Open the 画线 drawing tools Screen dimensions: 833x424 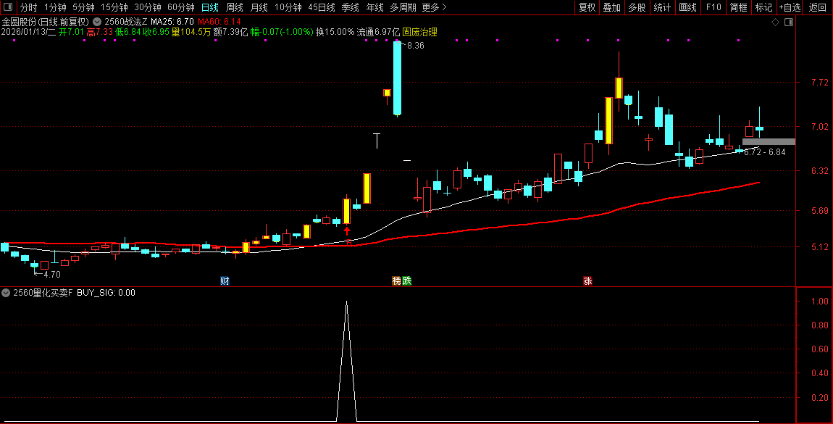687,7
